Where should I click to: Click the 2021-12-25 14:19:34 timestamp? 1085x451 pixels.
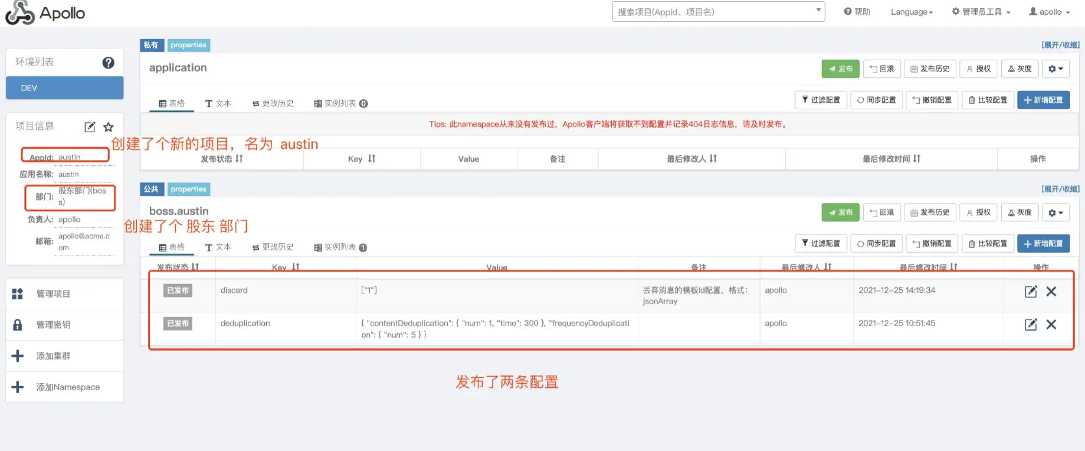point(897,290)
